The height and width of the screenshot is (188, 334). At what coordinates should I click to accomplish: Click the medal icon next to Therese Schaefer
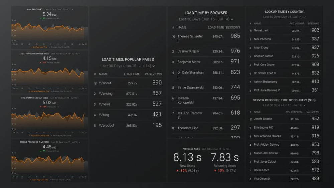174,36
